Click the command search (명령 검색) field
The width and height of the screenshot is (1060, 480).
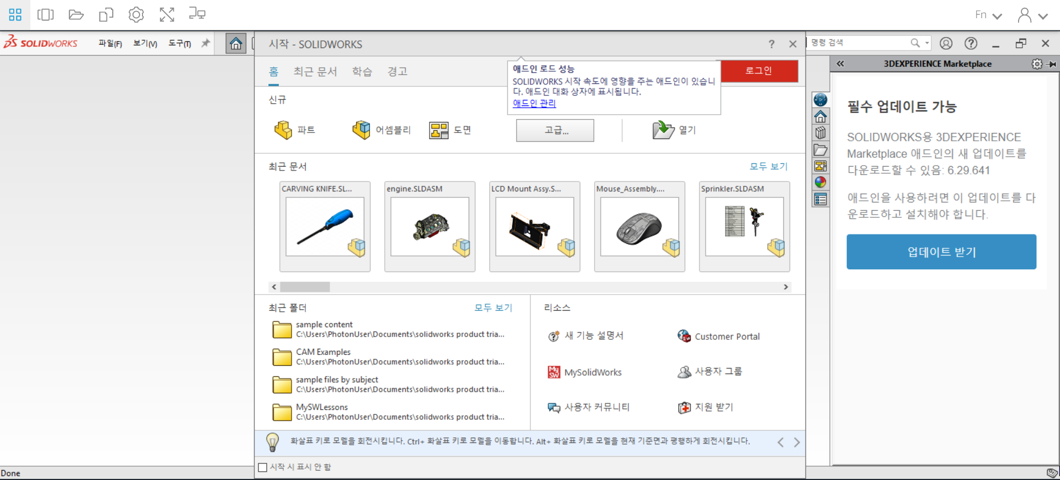tap(858, 43)
